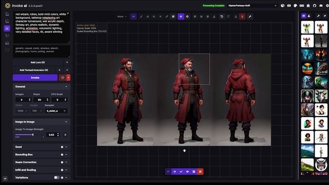Clear Lora selection with X
Image resolution: width=329 pixels, height=185 pixels.
click(x=67, y=62)
